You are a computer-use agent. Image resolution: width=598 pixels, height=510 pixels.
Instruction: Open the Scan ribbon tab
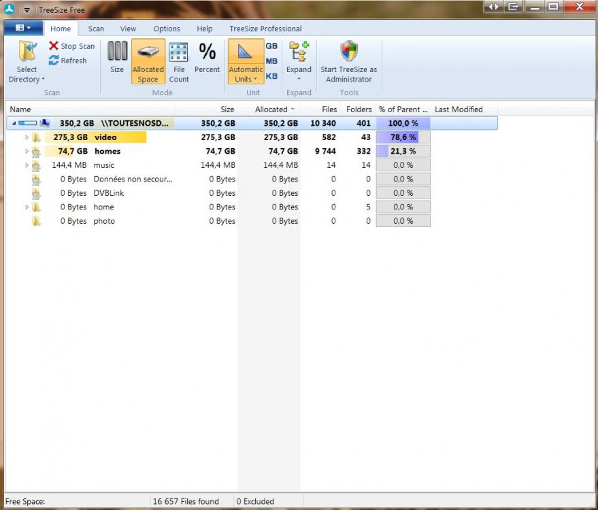pyautogui.click(x=96, y=29)
